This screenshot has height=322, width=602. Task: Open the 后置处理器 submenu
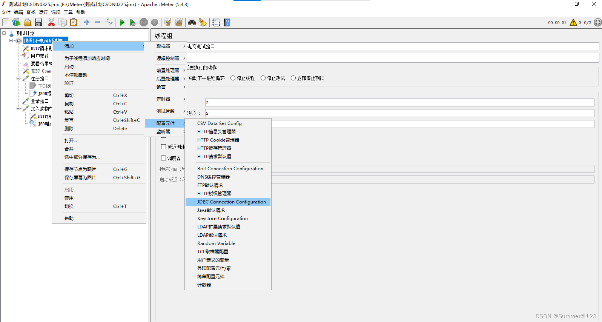(x=166, y=79)
